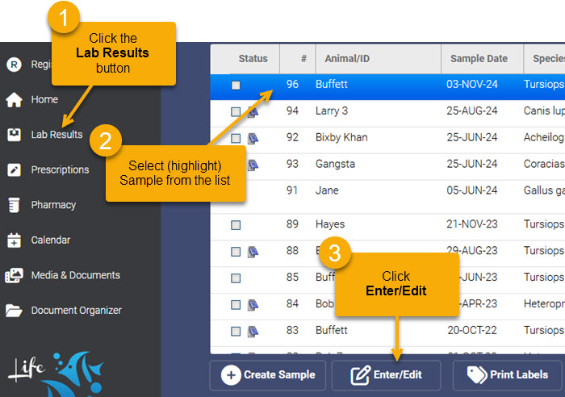Viewport: 565px width, 397px height.
Task: Sort by the # column header
Action: pos(303,59)
